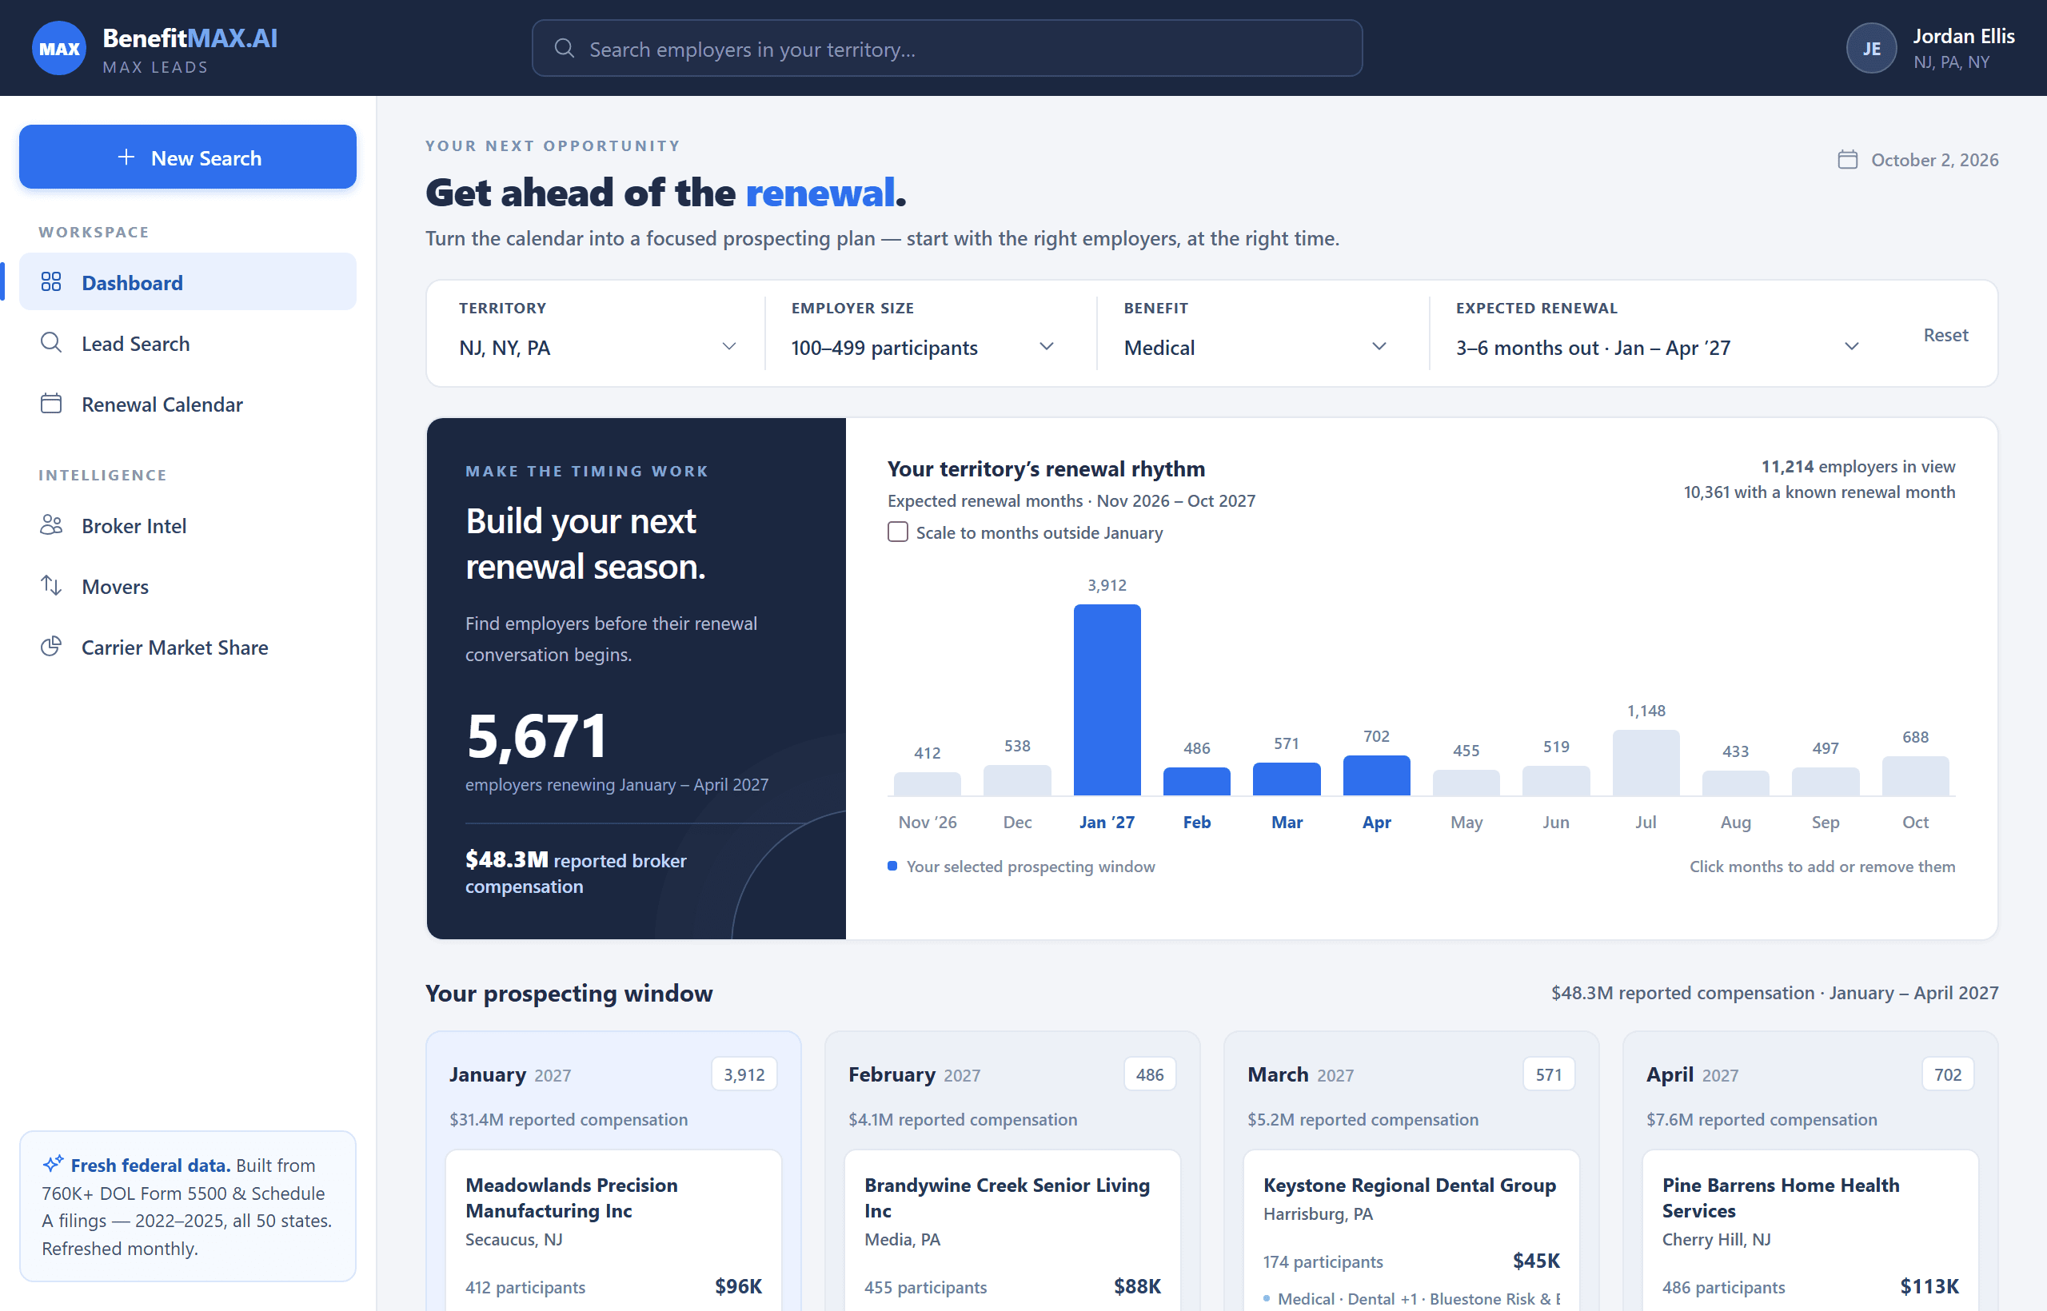Viewport: 2047px width, 1311px height.
Task: Open Brandywine Creek Senior Living Inc card
Action: 1012,1230
